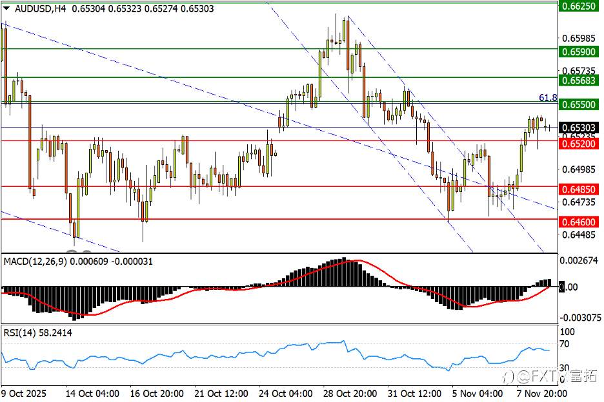Select the MACD scale value -0.003075
Image resolution: width=604 pixels, height=402 pixels.
[580, 318]
